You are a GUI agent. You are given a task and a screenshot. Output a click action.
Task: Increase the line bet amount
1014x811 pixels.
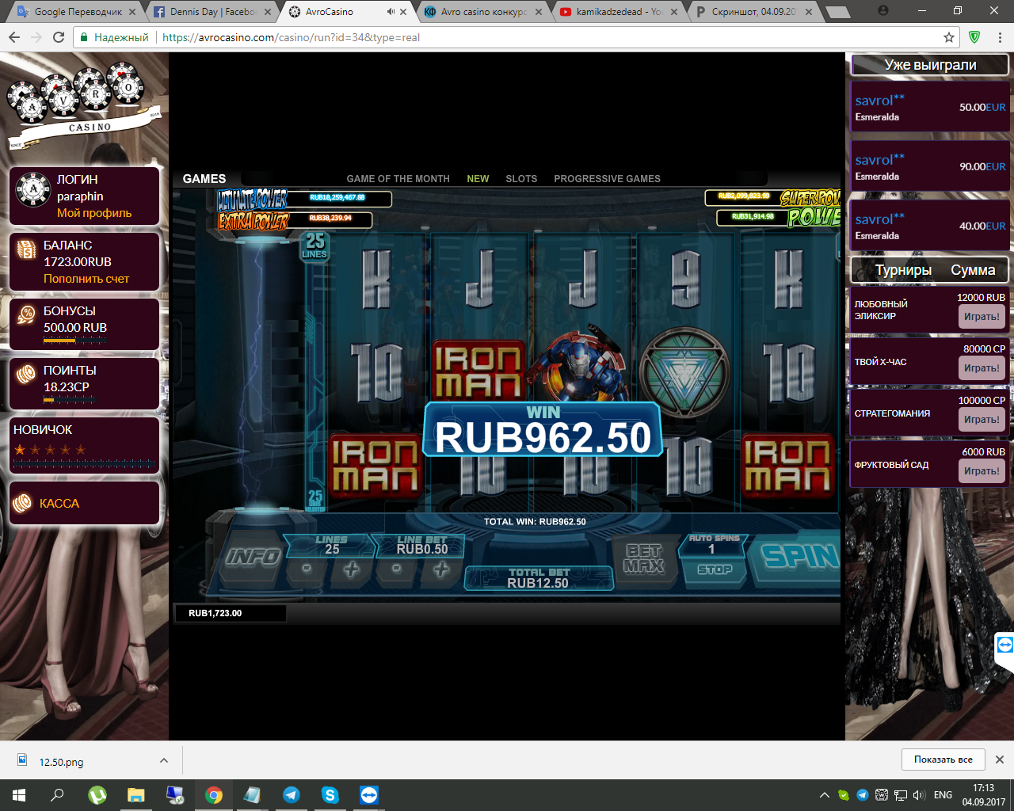click(441, 569)
